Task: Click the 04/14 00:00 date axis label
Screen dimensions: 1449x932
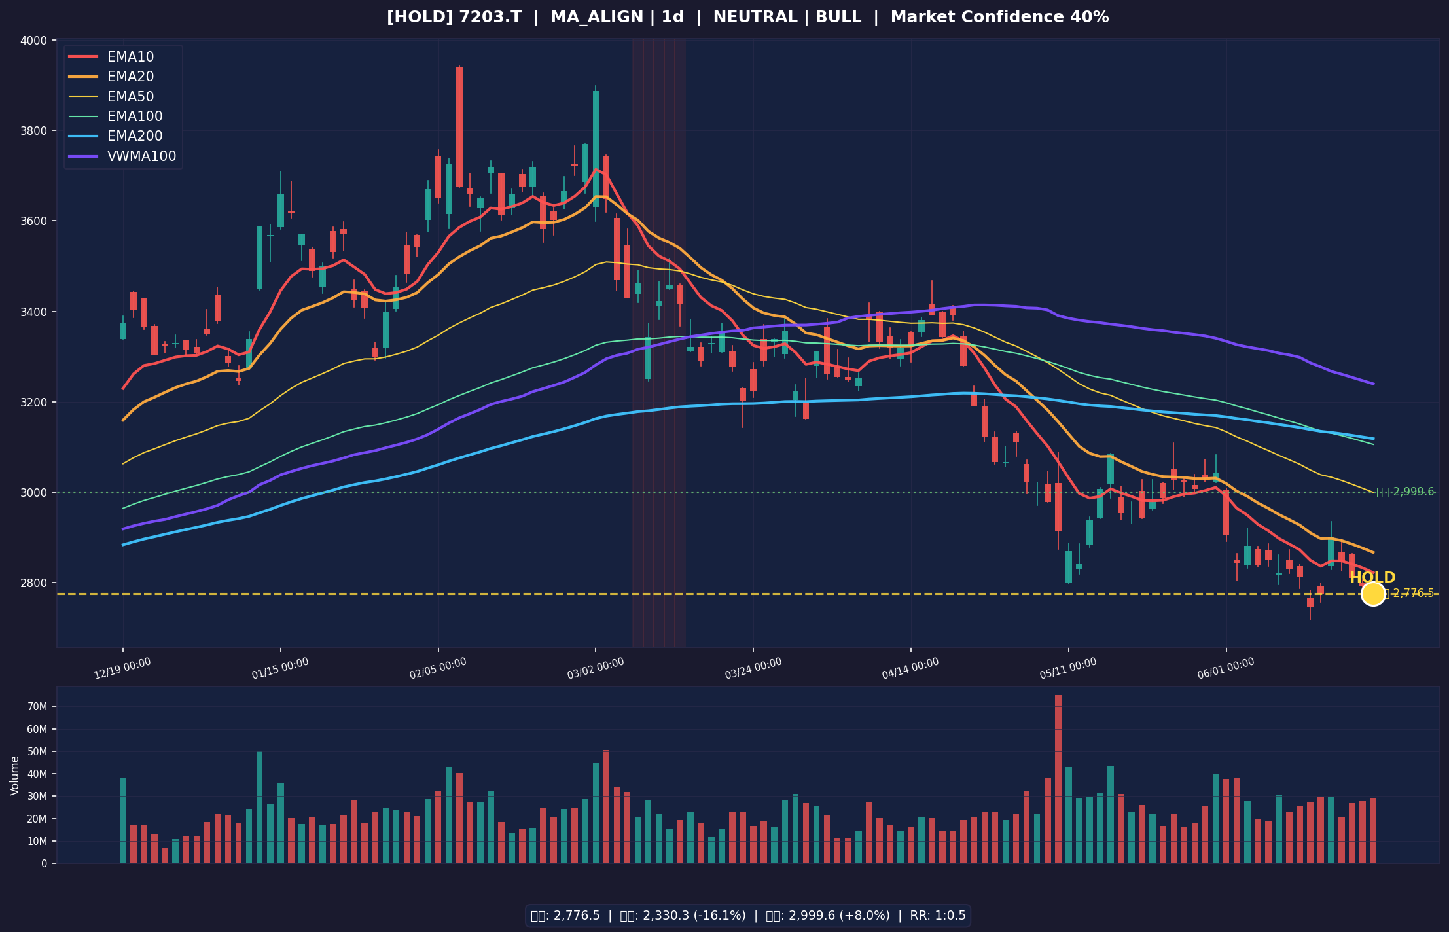Action: (910, 669)
